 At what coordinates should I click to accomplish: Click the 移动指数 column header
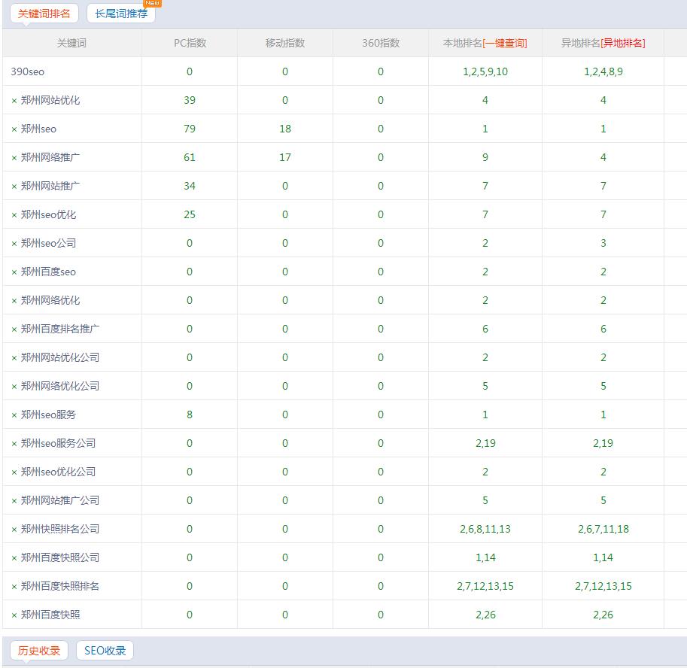point(285,44)
